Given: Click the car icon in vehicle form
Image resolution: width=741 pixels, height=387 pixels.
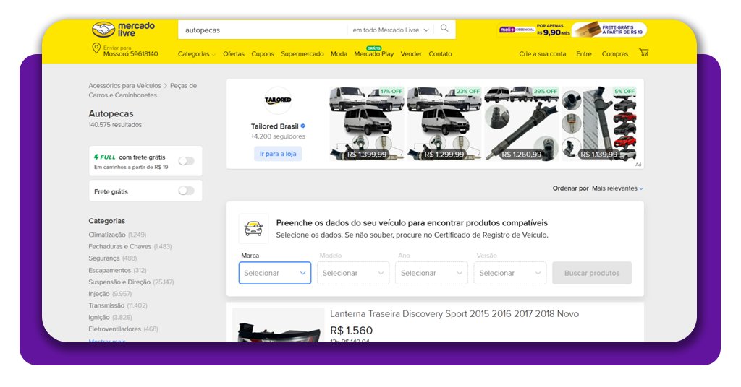Looking at the screenshot, I should point(253,229).
